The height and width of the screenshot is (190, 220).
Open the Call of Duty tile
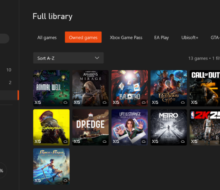click(205, 88)
